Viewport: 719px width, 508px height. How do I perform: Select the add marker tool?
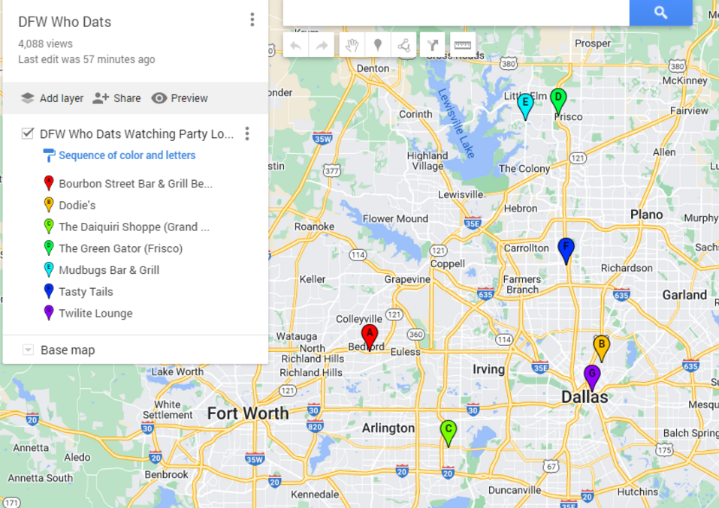(x=377, y=45)
